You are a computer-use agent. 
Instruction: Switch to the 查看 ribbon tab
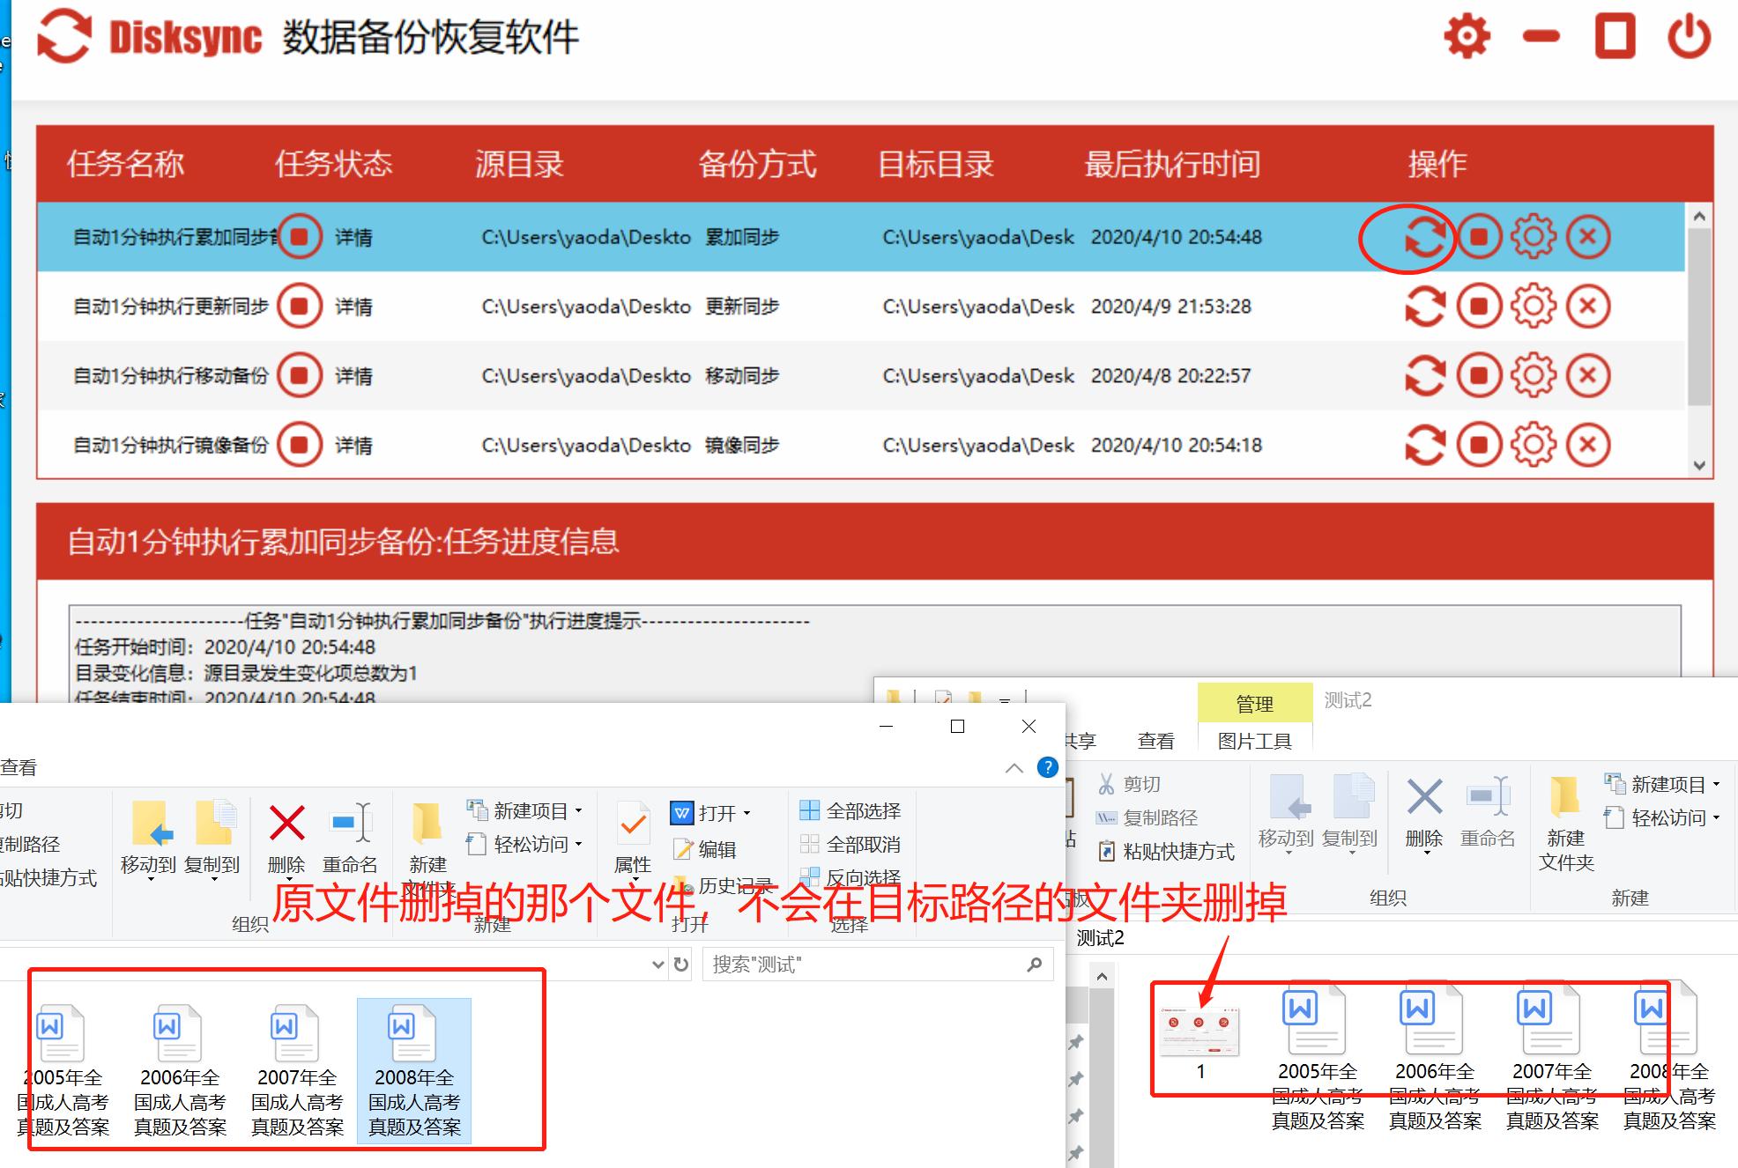(x=1155, y=740)
